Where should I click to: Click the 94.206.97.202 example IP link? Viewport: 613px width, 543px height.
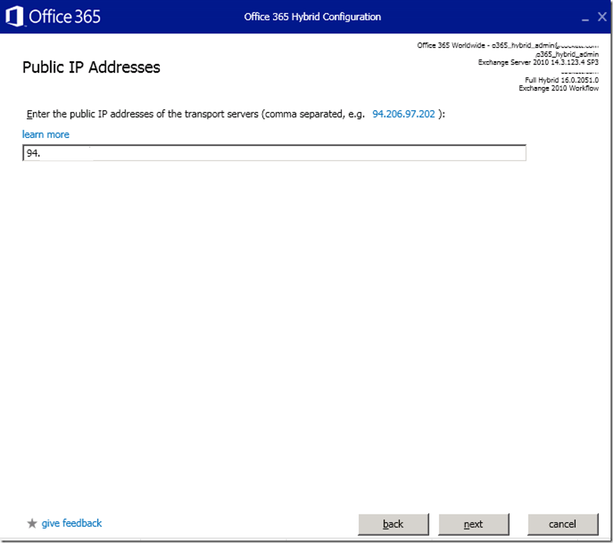tap(403, 114)
